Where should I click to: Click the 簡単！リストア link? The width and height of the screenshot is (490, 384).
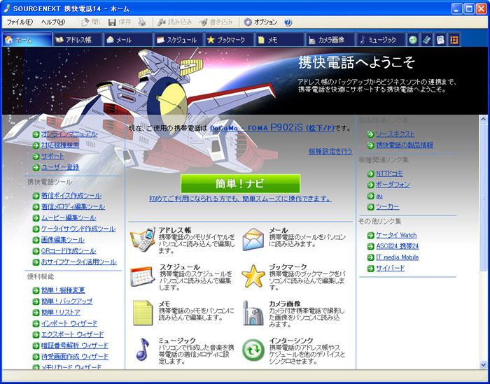[61, 313]
